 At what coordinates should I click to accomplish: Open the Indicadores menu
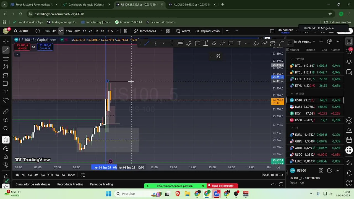click(x=145, y=31)
